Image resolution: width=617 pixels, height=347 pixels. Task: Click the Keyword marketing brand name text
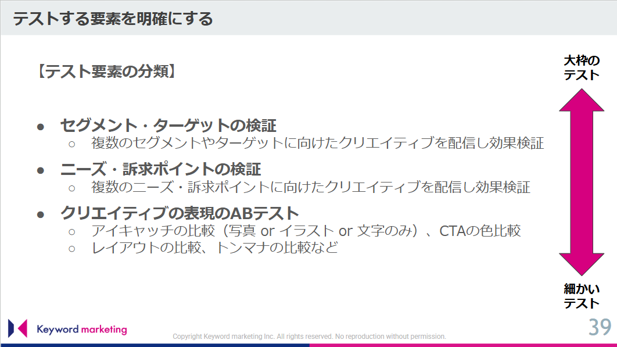click(x=81, y=330)
